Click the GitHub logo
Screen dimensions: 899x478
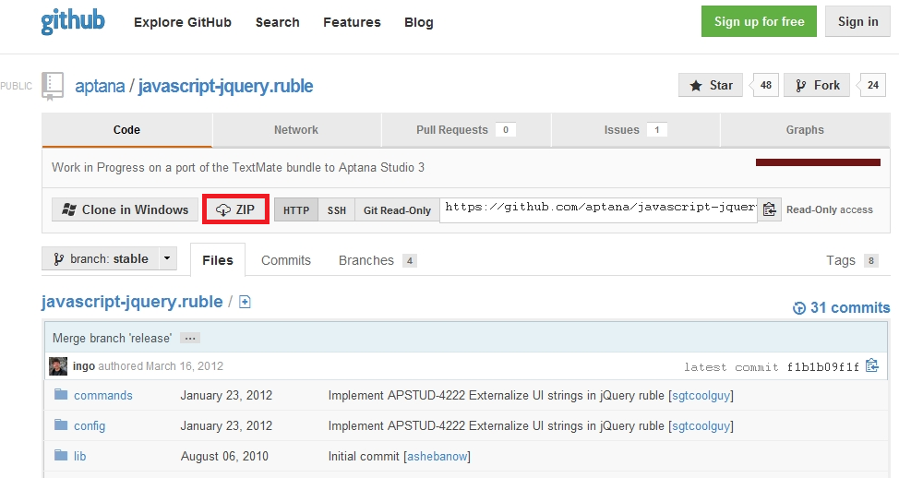(73, 22)
